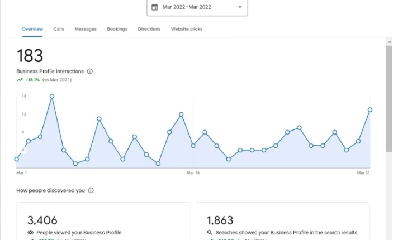Click info icon beside Business Profile interactions
Screen dimensions: 398x240
[x=90, y=71]
